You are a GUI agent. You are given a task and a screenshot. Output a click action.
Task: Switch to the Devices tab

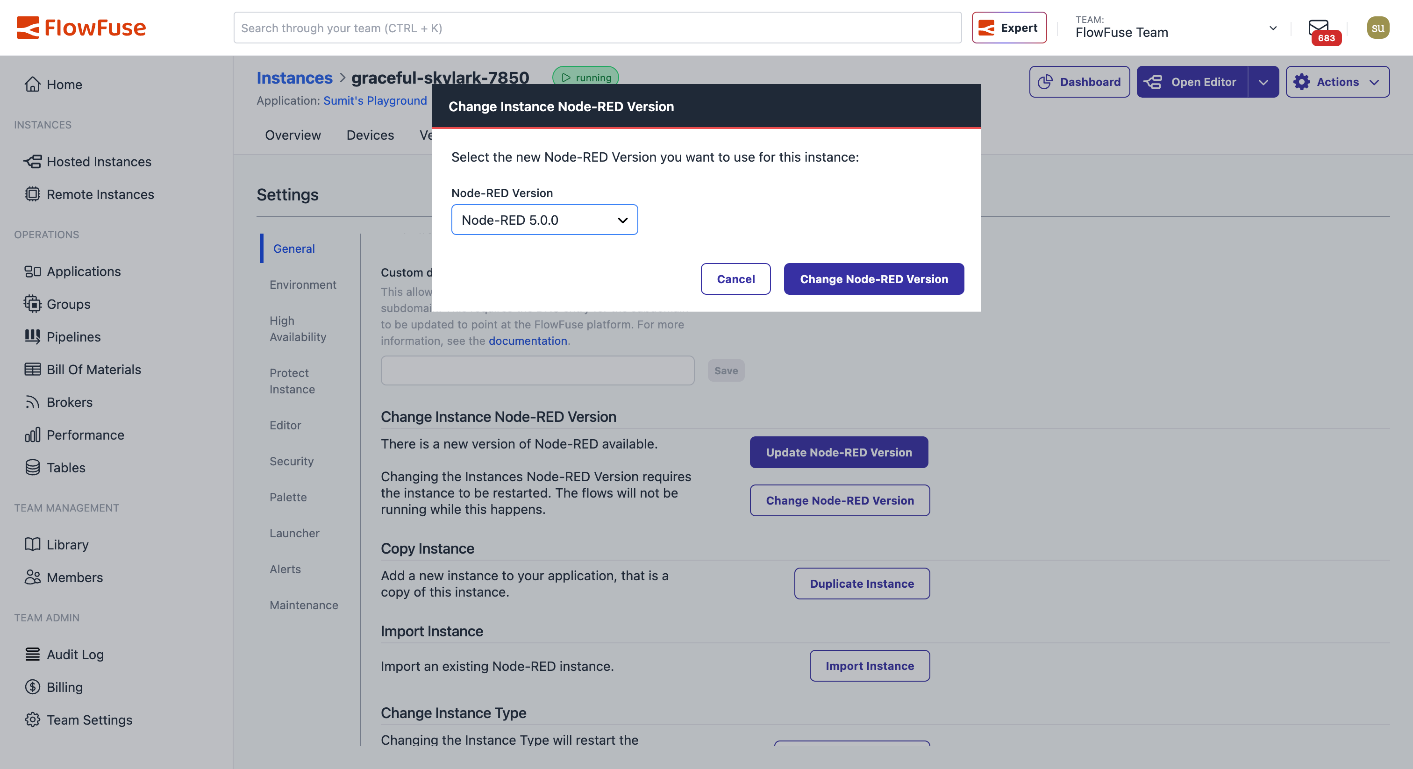click(x=370, y=135)
